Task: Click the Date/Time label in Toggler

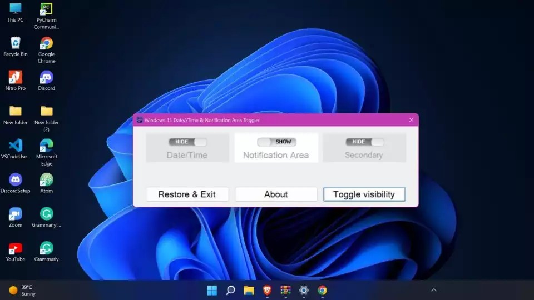Action: (187, 155)
